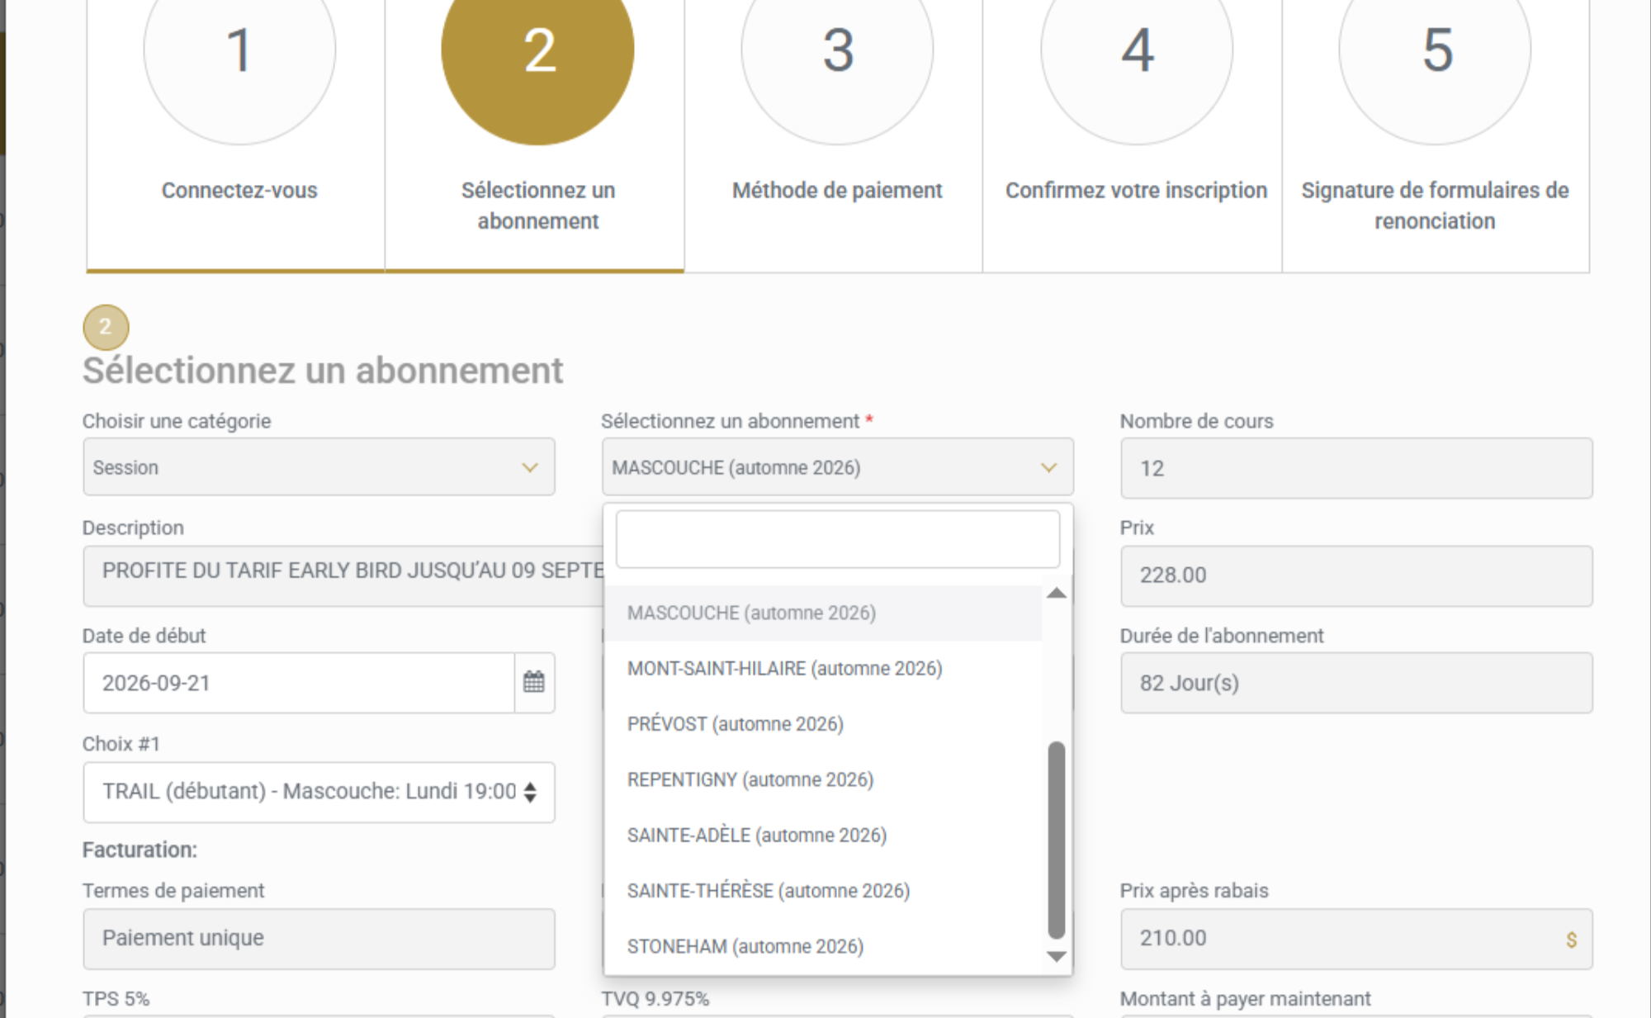1651x1018 pixels.
Task: Click the dropdown list scroll down arrow
Action: (1057, 957)
